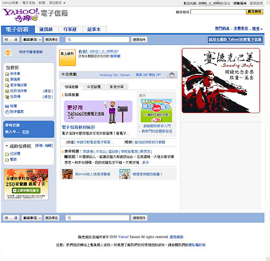Image resolution: width=270 pixels, height=261 pixels.
Task: Select the notepad tab 記事本
Action: tap(94, 30)
